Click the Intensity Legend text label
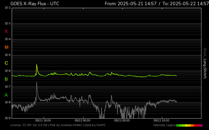This screenshot has height=130, width=209. (x=165, y=125)
